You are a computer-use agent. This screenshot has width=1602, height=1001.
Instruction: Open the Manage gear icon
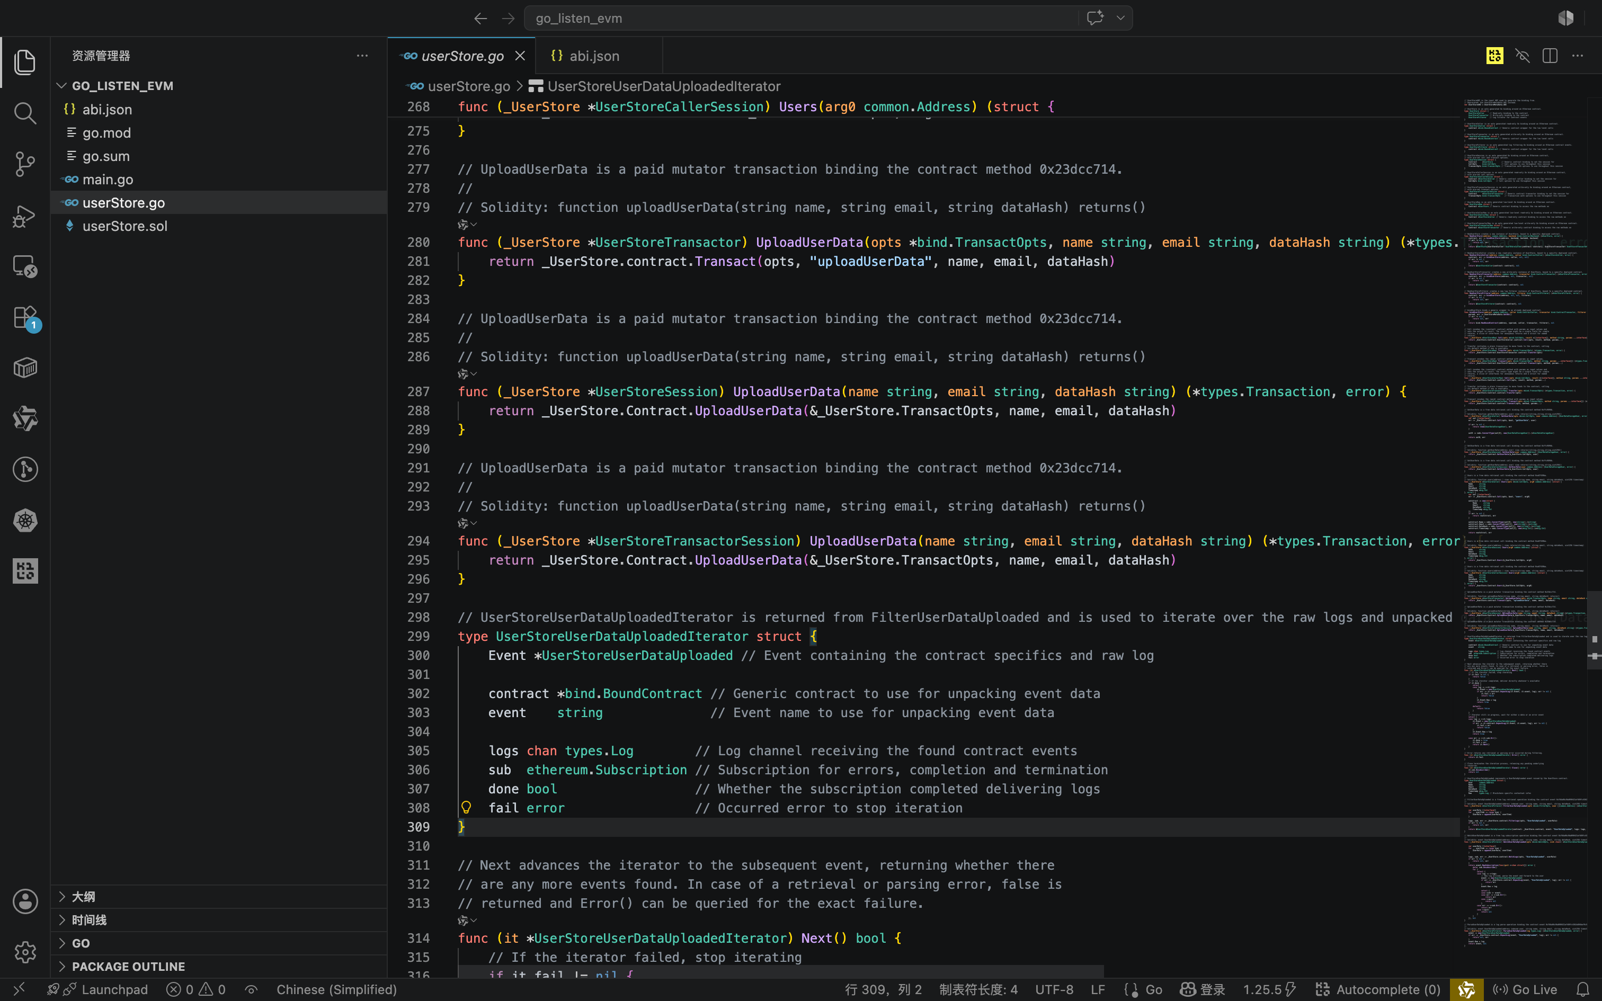click(x=25, y=952)
